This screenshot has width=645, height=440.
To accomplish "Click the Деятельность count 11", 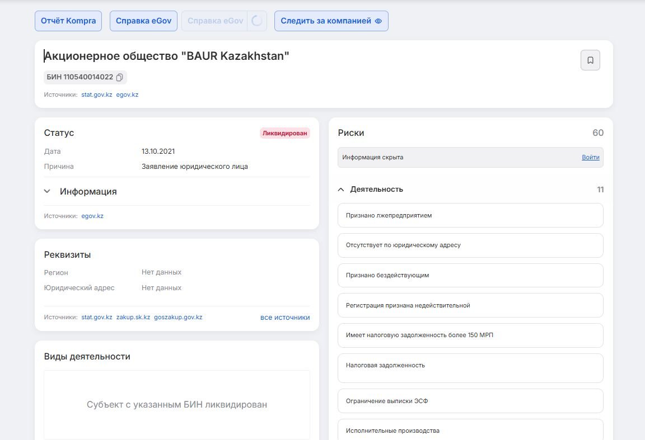I will 600,190.
